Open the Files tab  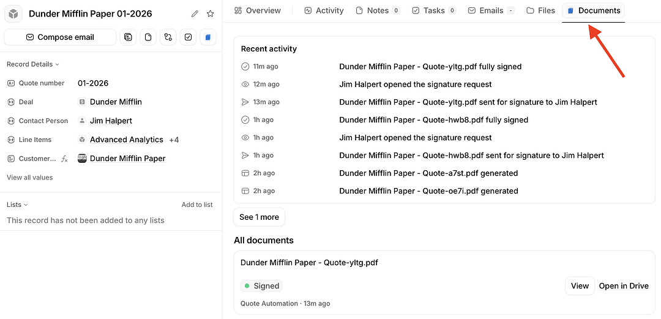pyautogui.click(x=541, y=10)
